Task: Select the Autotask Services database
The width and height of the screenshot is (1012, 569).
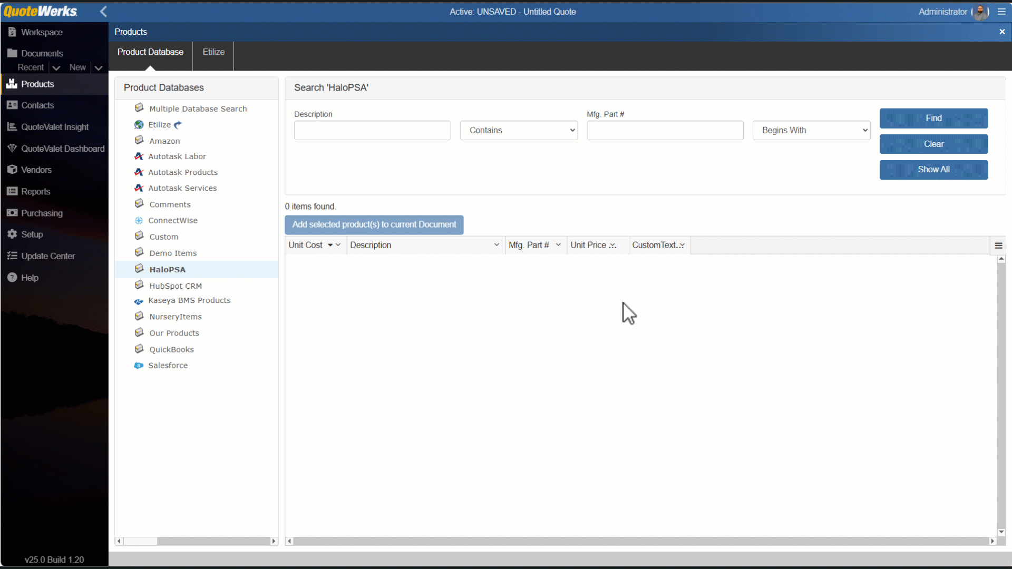Action: click(182, 188)
